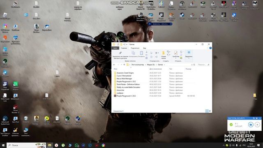The image size is (263, 148).
Task: Click folder button in 360 Total Security widget
Action: pyautogui.click(x=251, y=125)
